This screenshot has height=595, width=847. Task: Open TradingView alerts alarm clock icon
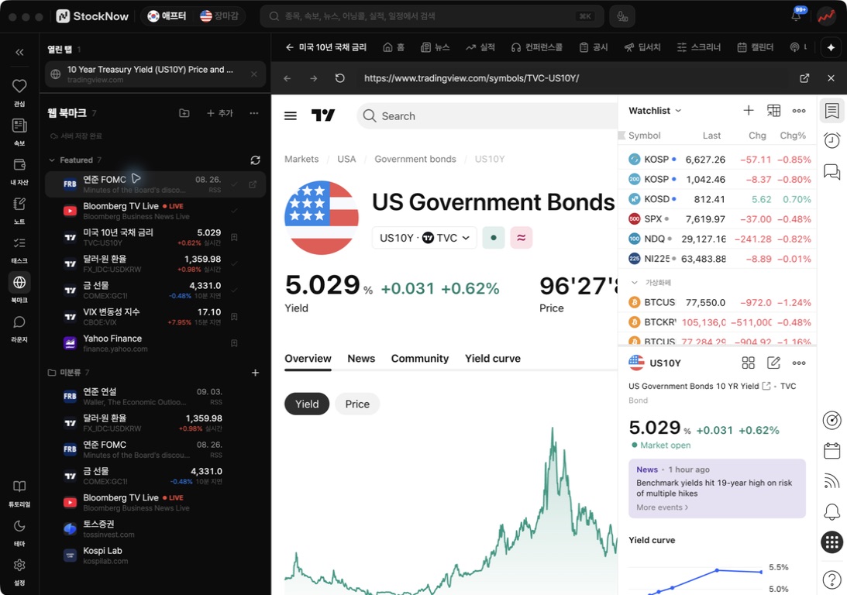tap(832, 140)
